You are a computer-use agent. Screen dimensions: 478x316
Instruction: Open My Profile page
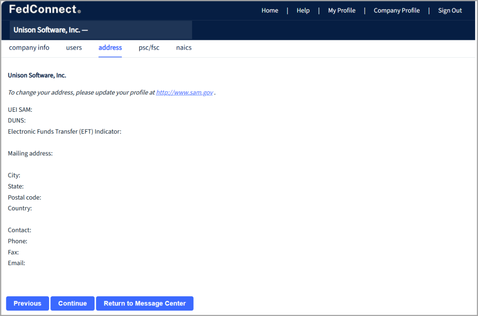(x=342, y=11)
